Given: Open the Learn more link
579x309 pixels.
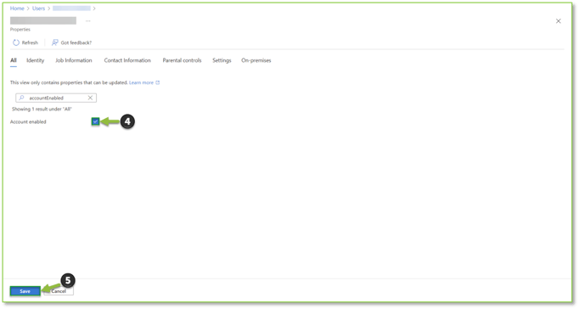Looking at the screenshot, I should (141, 82).
